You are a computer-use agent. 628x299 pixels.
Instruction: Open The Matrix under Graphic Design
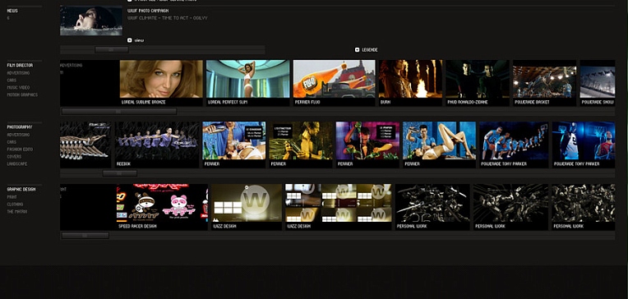[17, 212]
